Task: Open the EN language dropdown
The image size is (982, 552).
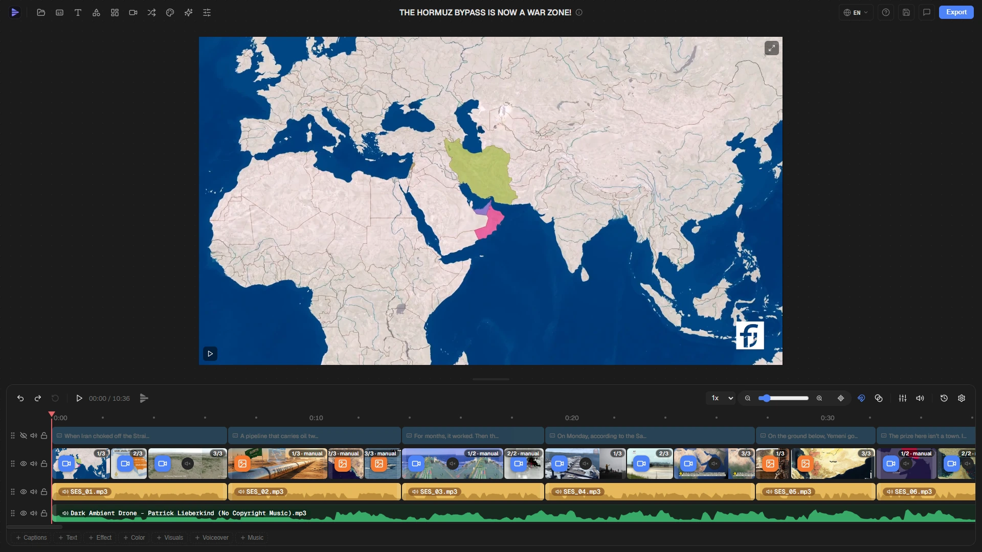Action: (x=856, y=12)
